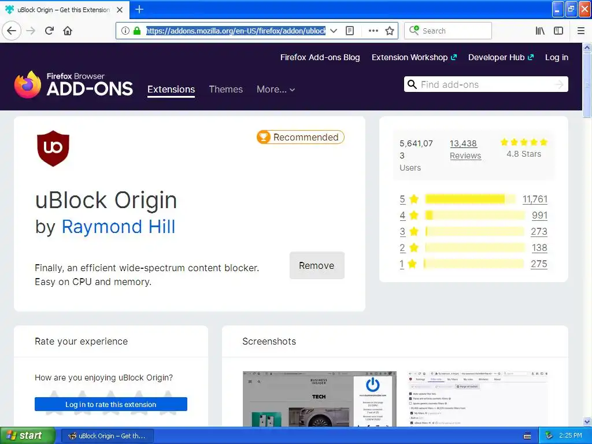Click the tray icon next to the clock
This screenshot has width=592, height=444.
549,435
